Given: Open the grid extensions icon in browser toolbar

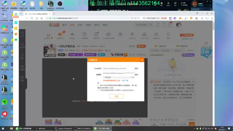Looking at the screenshot, I should tap(196, 18).
